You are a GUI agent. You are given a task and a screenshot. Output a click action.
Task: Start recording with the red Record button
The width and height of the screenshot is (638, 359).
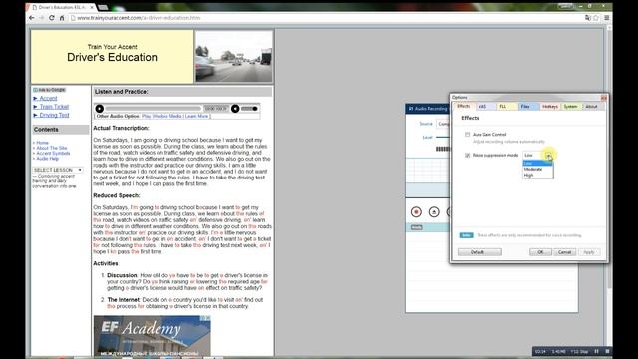coord(416,212)
